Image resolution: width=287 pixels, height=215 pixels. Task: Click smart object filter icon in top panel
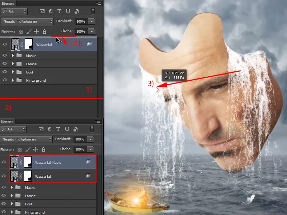[76, 11]
